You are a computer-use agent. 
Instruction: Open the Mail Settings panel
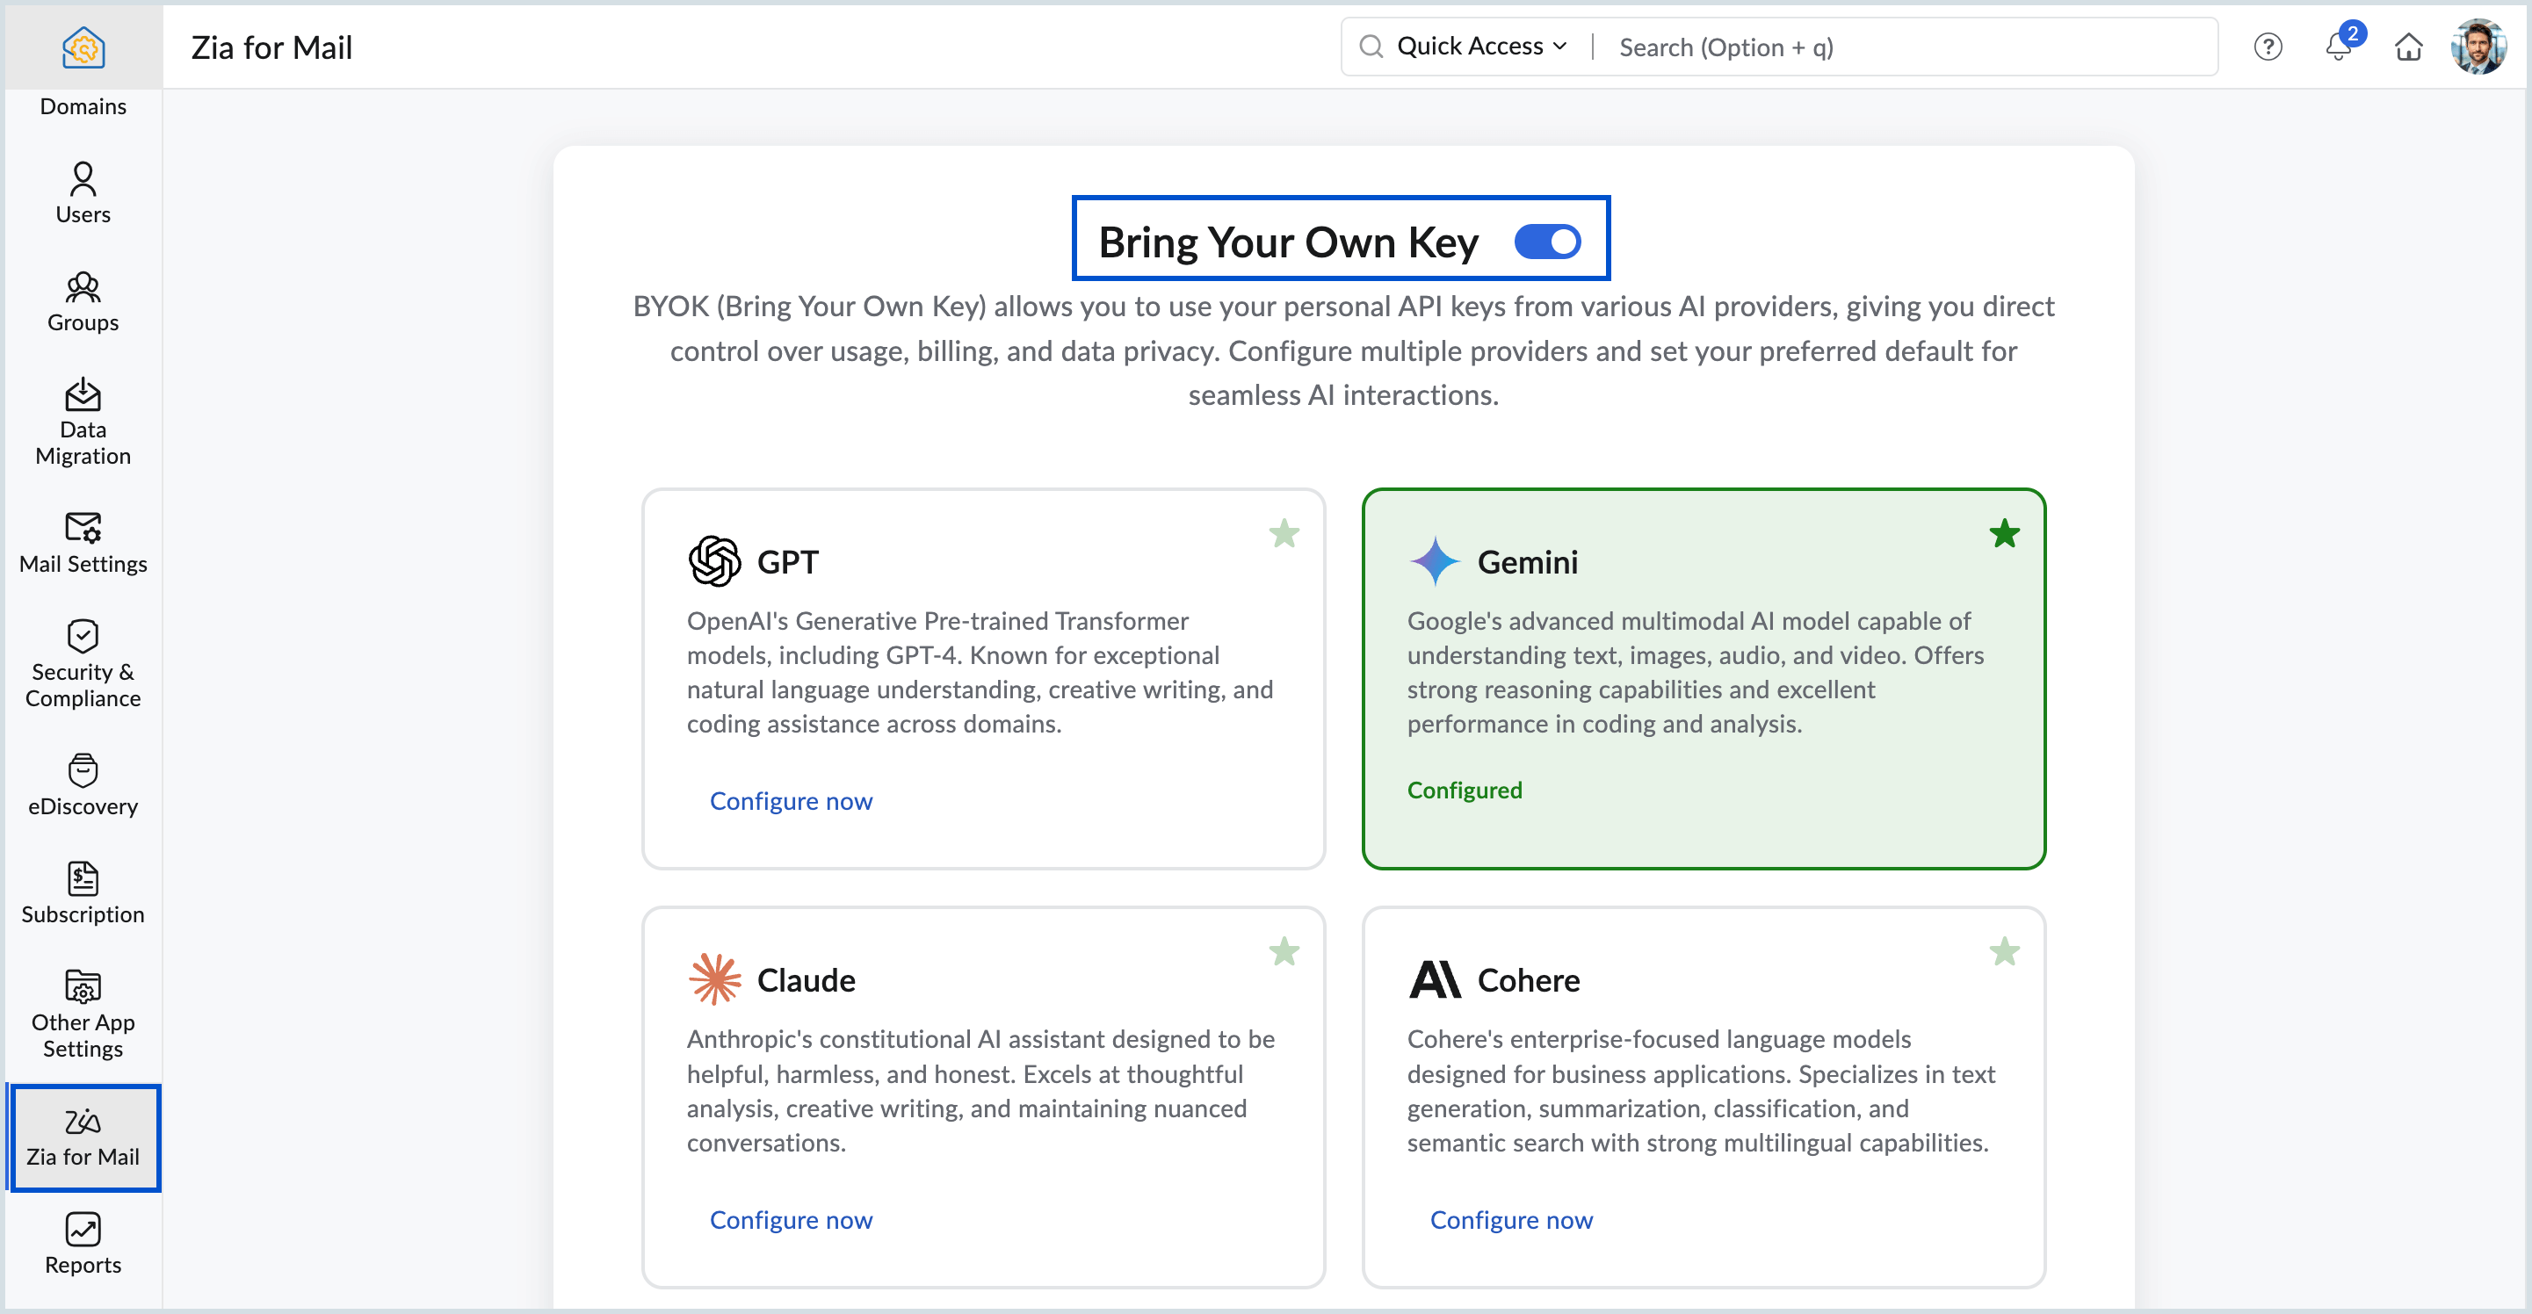[x=83, y=544]
